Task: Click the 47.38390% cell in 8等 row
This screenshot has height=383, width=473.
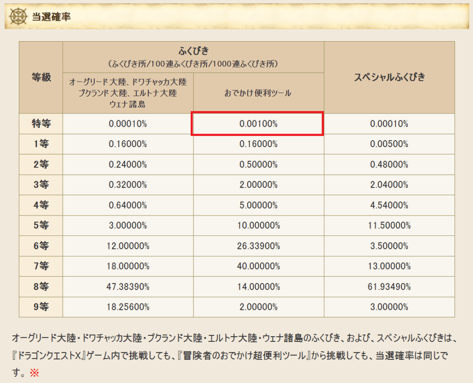Action: (128, 287)
